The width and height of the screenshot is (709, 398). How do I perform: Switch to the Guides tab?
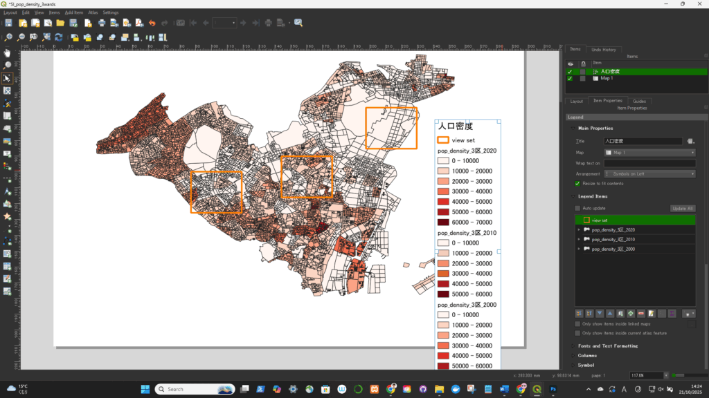pos(639,101)
